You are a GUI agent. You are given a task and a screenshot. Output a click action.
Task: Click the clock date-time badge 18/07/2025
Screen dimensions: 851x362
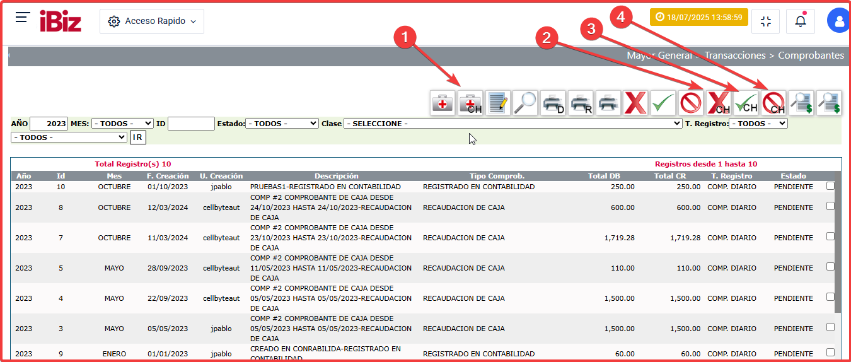[x=698, y=17]
